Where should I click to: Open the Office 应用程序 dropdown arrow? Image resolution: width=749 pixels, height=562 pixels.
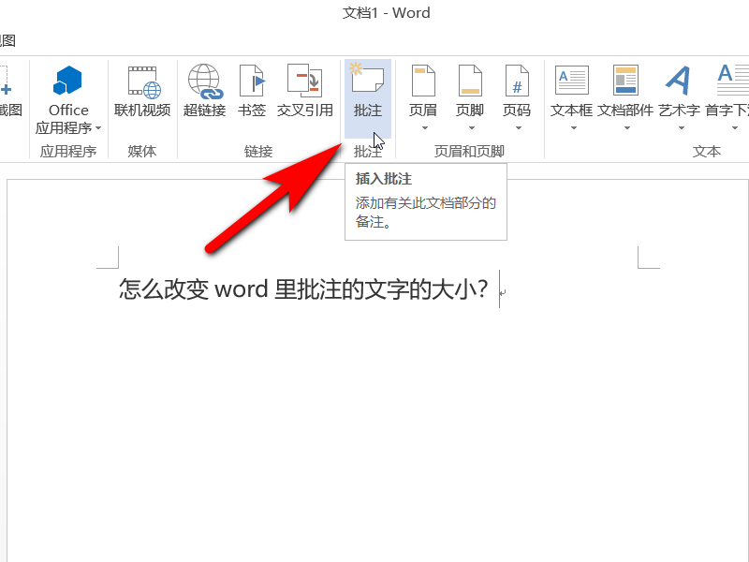(98, 128)
